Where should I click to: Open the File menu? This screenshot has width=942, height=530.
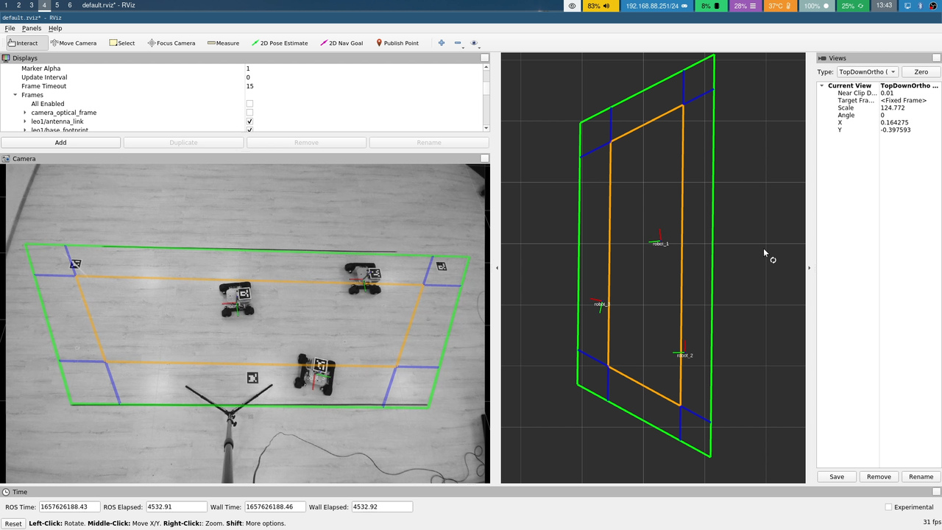10,28
